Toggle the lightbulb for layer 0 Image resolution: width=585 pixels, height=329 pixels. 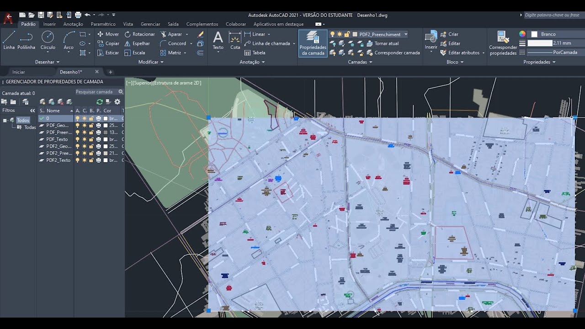coord(78,118)
